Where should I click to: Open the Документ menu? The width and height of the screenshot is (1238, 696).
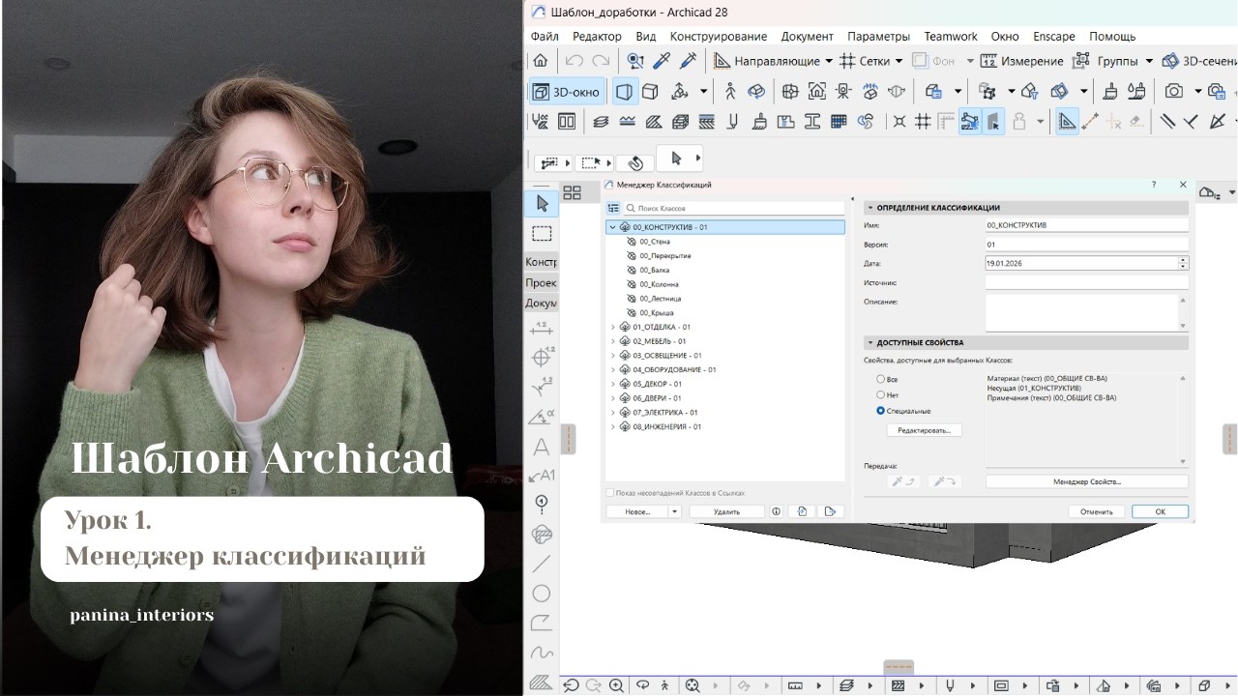point(807,36)
